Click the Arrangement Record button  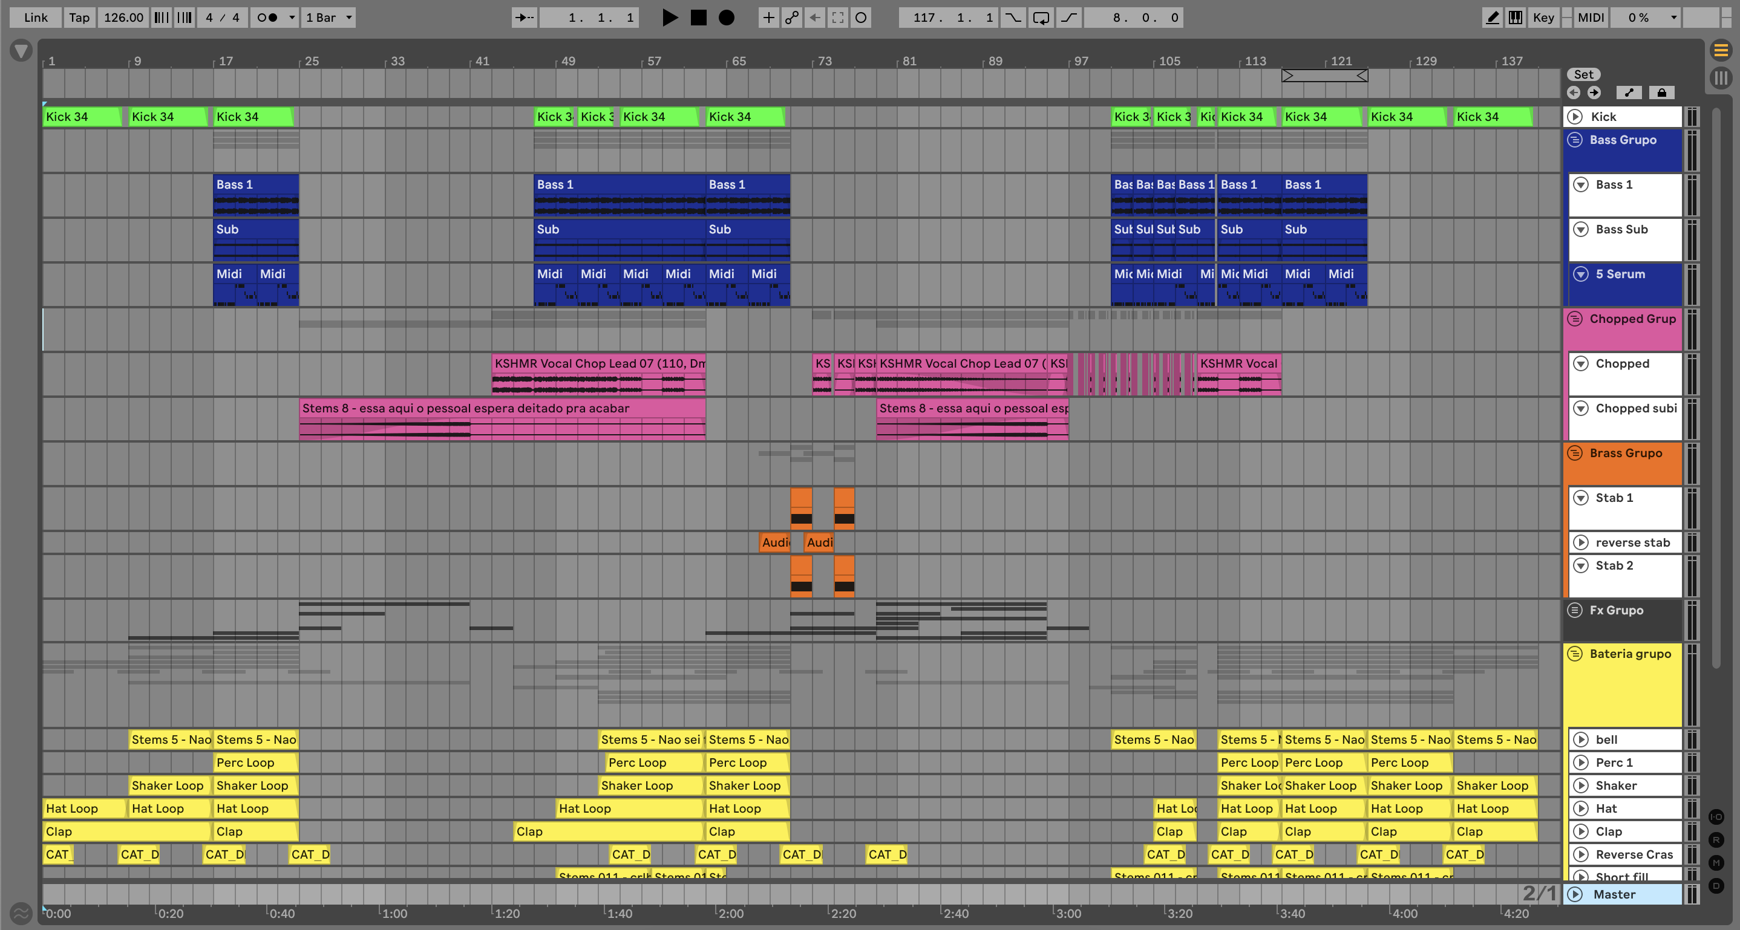pyautogui.click(x=726, y=18)
